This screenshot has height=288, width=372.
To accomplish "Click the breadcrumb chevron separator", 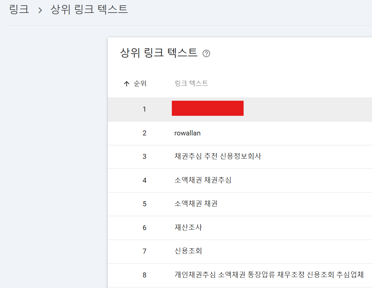I will click(x=40, y=10).
